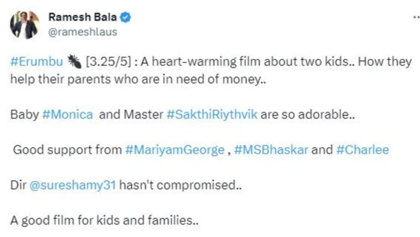The height and width of the screenshot is (237, 420).
Task: Click the blue verified badge
Action: click(x=126, y=17)
